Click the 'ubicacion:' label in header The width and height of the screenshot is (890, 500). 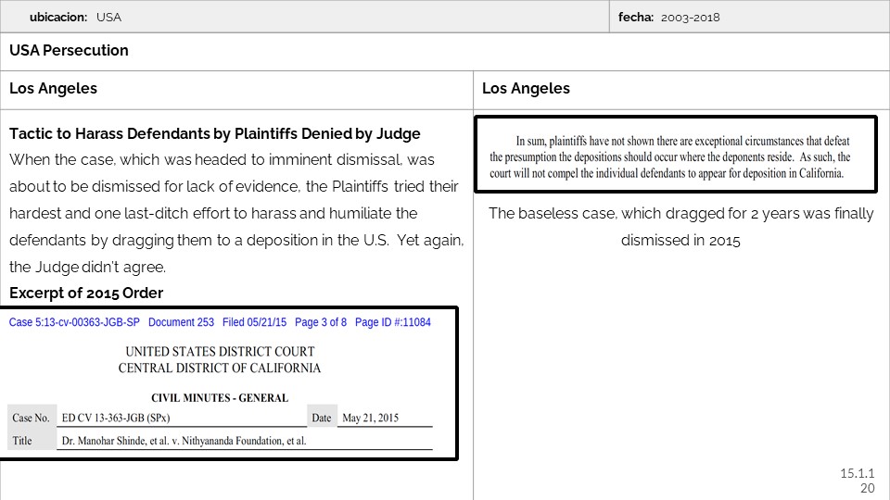pos(58,17)
